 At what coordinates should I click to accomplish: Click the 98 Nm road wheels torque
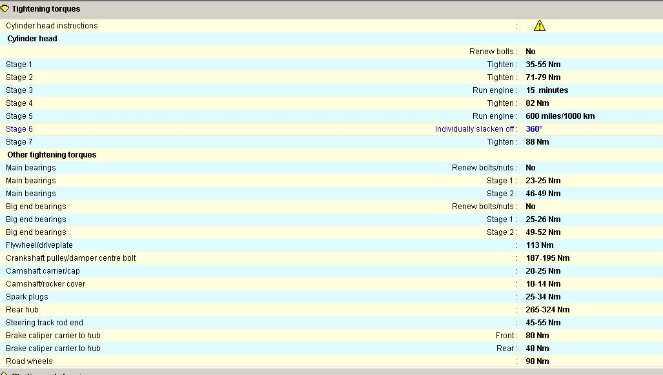[537, 361]
